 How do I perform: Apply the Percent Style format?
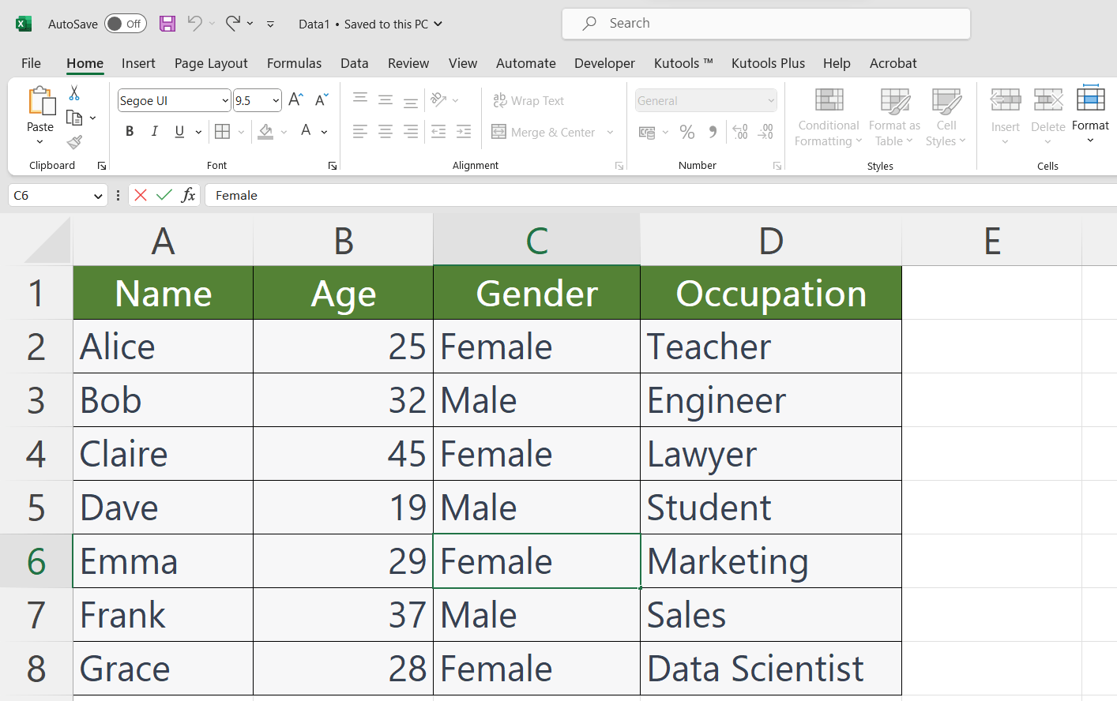coord(687,132)
